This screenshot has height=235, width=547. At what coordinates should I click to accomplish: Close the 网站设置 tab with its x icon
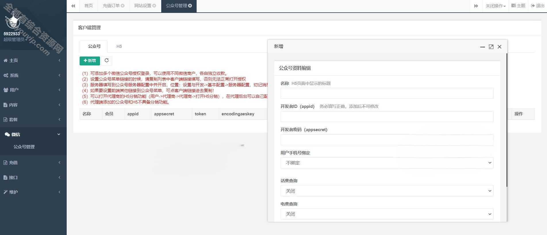154,6
